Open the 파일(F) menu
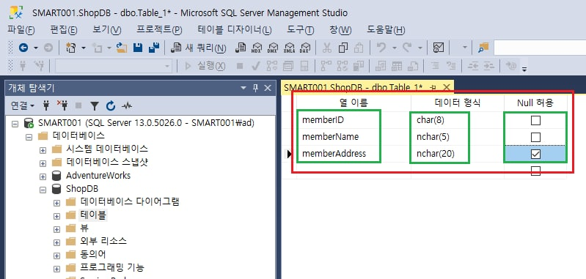The image size is (586, 279). tap(21, 30)
